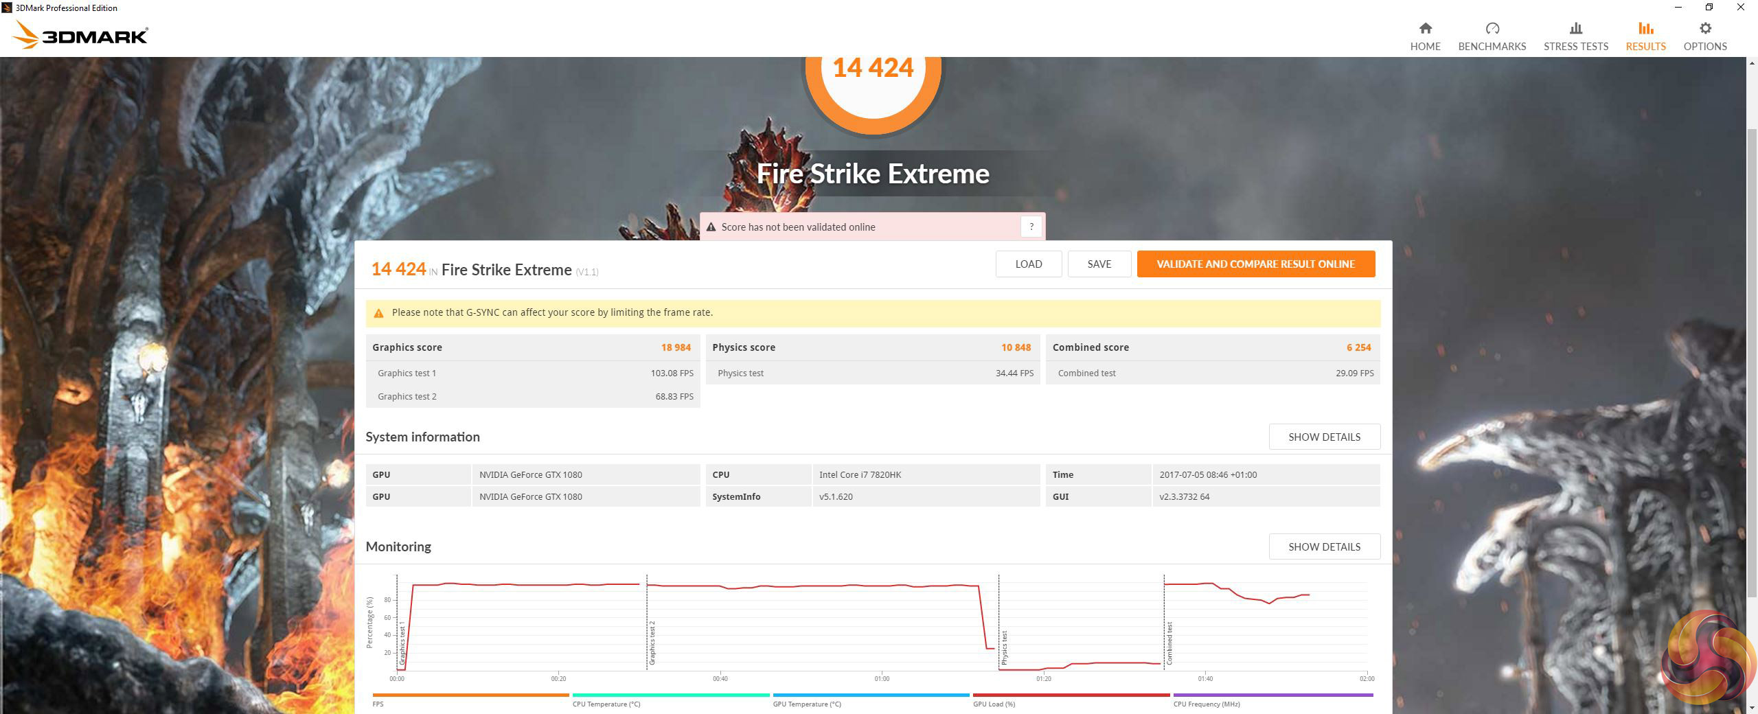Image resolution: width=1758 pixels, height=714 pixels.
Task: Click the Graphics test 2 FPS value 68.83
Action: tap(674, 397)
